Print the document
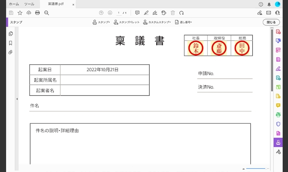The height and width of the screenshot is (172, 288). pyautogui.click(x=37, y=13)
